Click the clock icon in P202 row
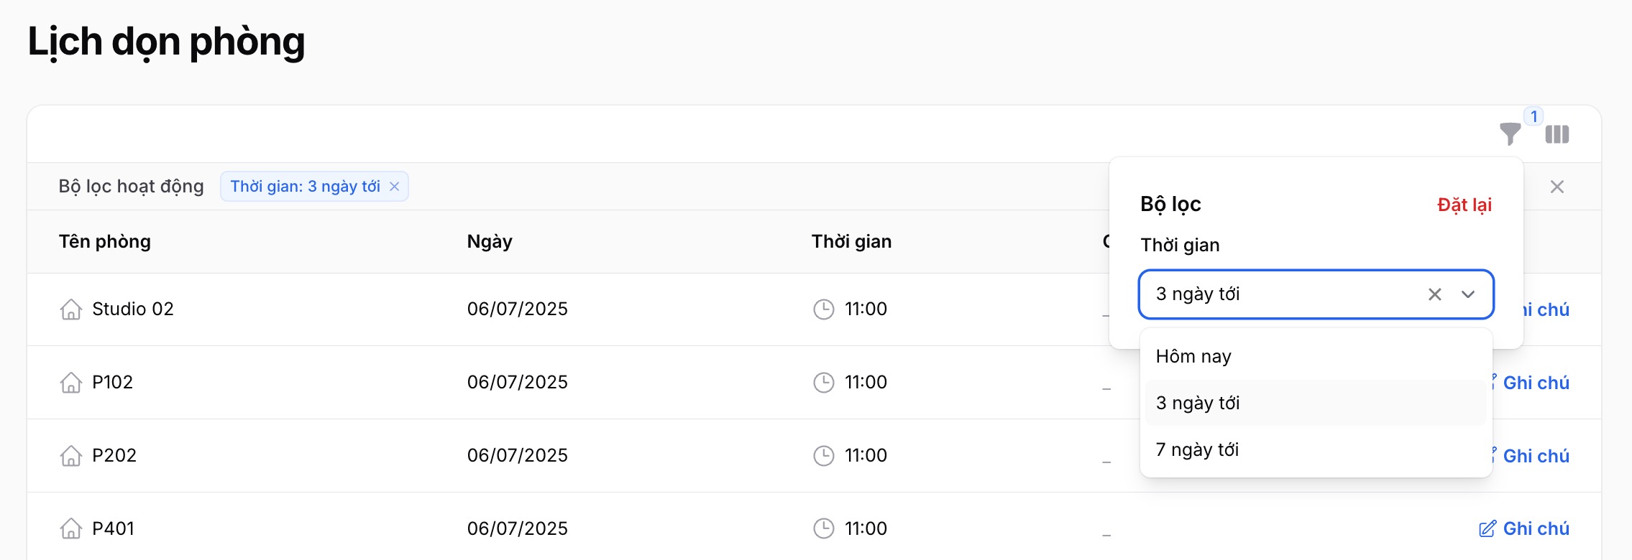Screen dimensions: 1632x560 [823, 456]
